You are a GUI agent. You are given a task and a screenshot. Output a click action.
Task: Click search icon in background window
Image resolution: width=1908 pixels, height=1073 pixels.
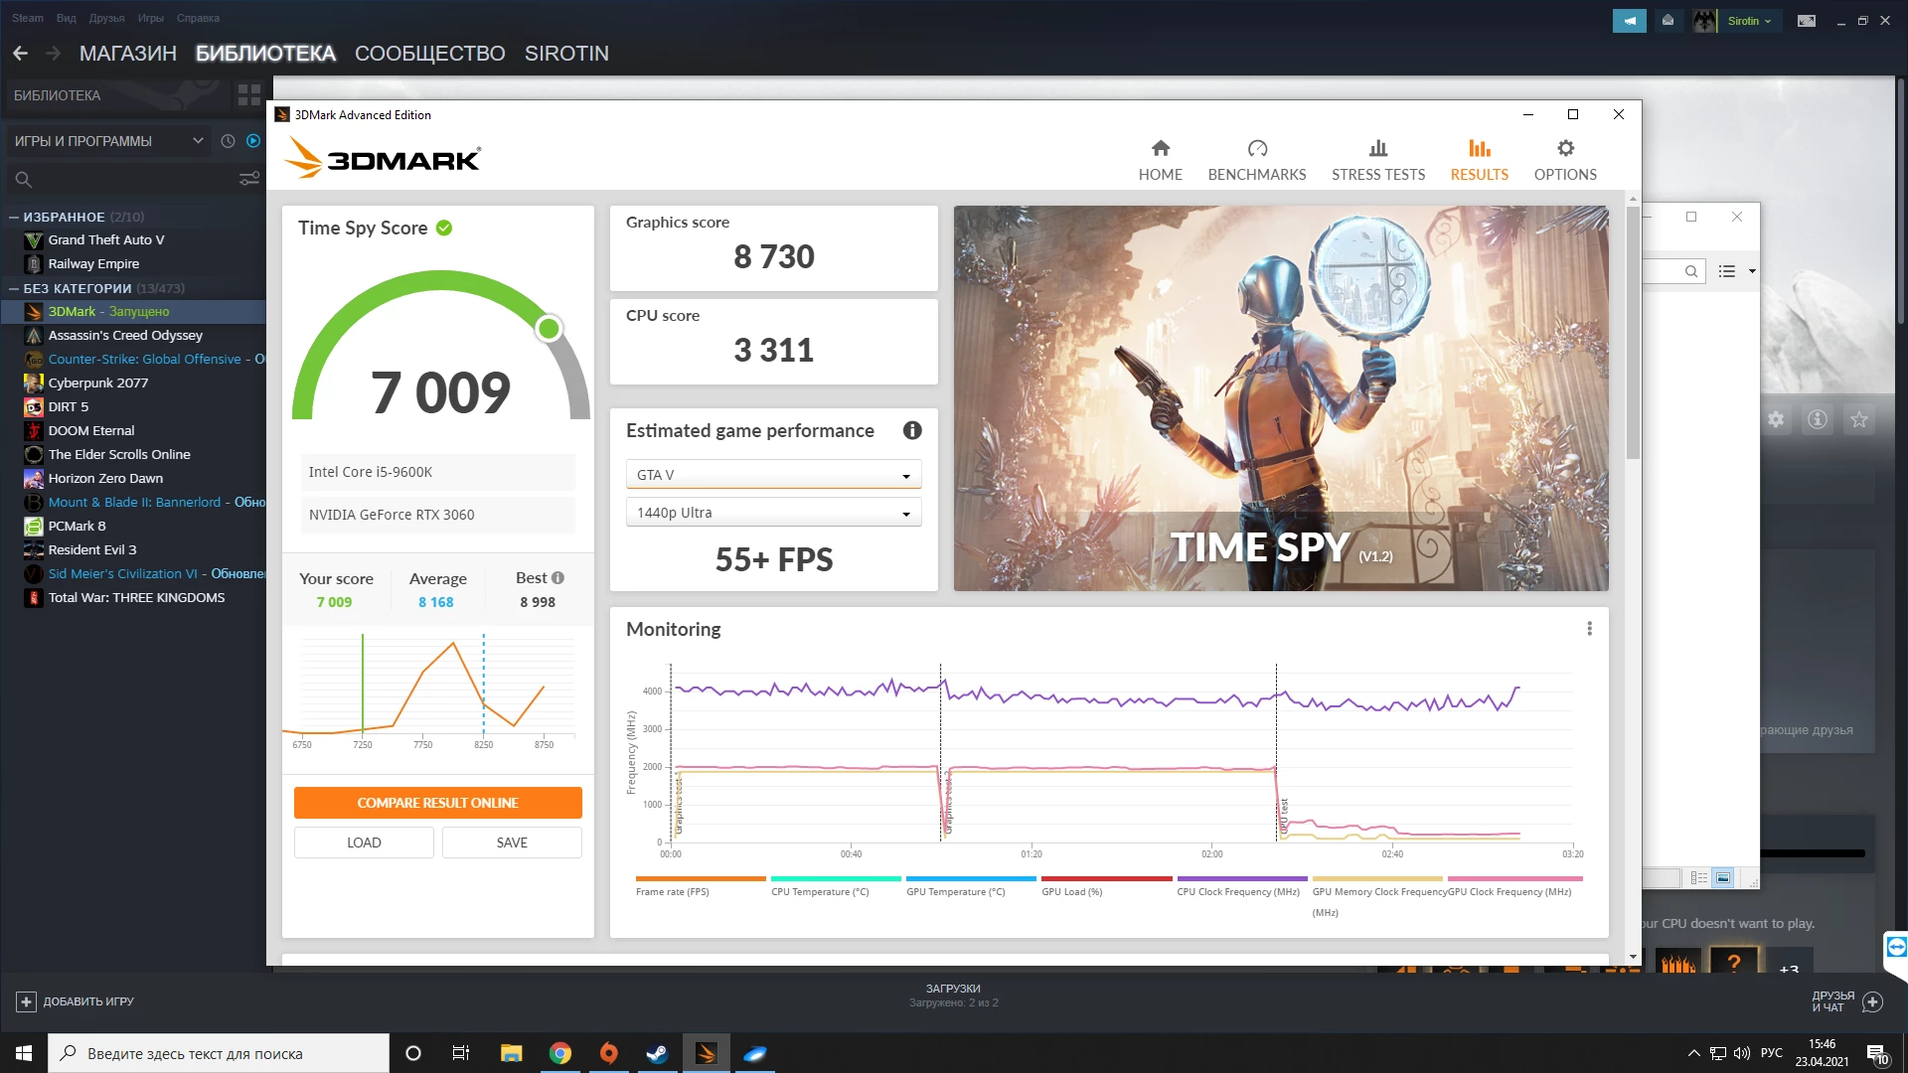click(x=1690, y=271)
